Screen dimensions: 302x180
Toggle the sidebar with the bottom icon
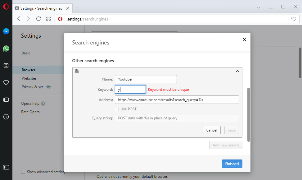(6, 167)
